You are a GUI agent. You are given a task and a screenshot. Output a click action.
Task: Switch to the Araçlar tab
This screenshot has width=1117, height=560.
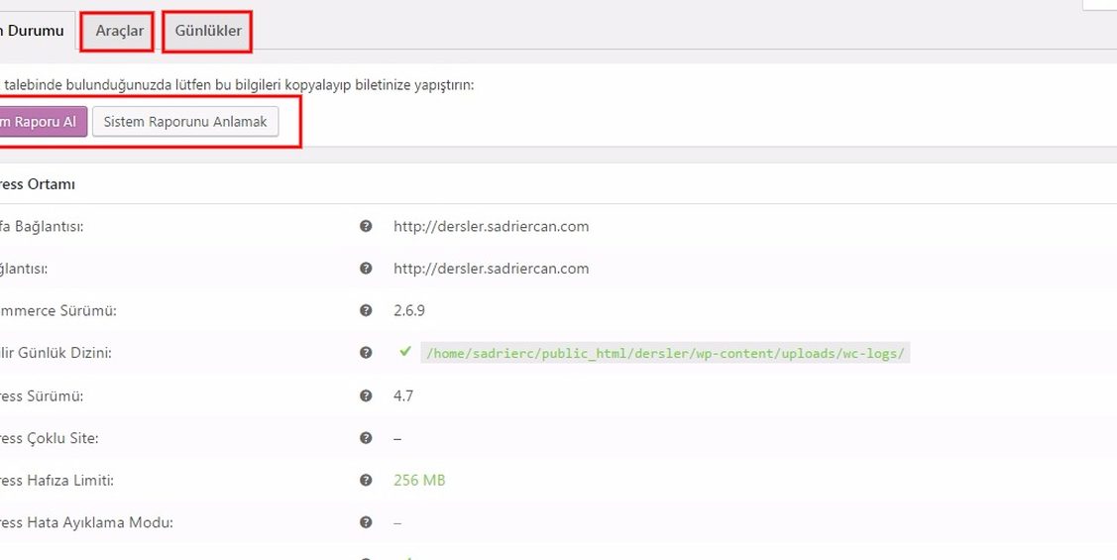point(119,32)
